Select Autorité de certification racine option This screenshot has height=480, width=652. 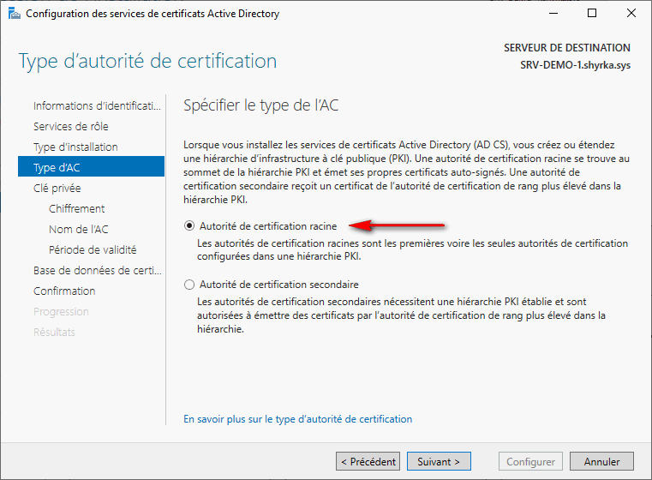[189, 226]
